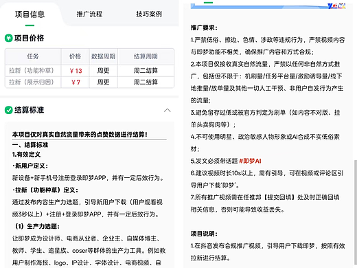Select the 项目价格 heading
This screenshot has height=268, width=357.
click(x=29, y=38)
